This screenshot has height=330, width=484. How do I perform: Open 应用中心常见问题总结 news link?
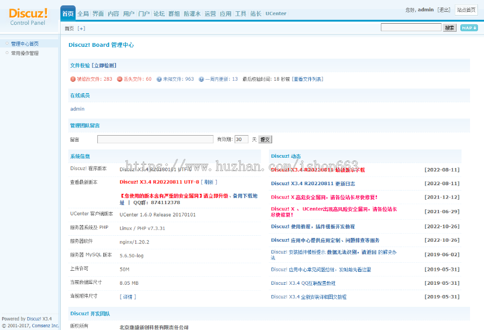pyautogui.click(x=321, y=270)
